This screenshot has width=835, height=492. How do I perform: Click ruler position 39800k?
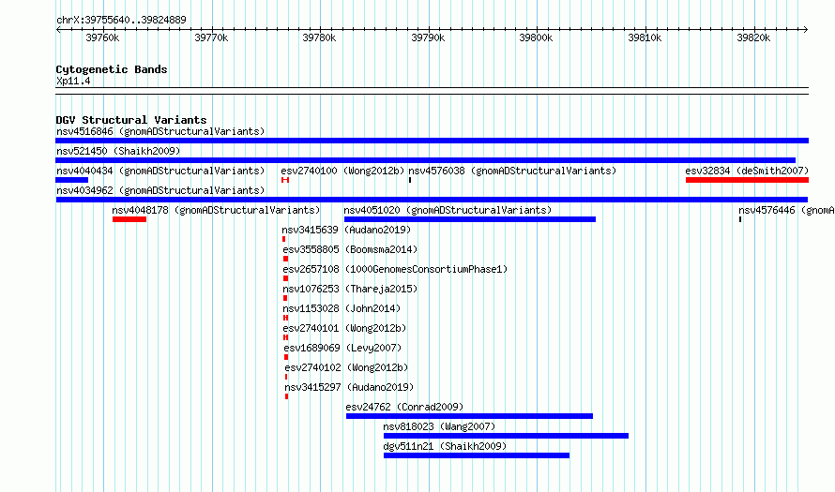click(x=537, y=37)
